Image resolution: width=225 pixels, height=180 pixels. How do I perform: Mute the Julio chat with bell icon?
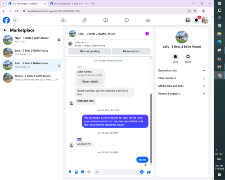[175, 57]
